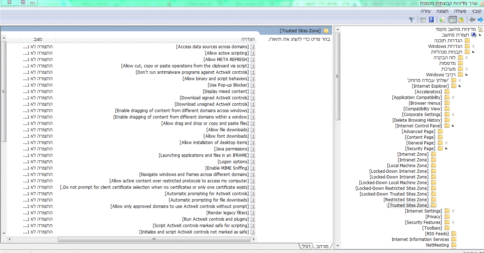Click the folder icon of Accelerators
The width and height of the screenshot is (484, 253).
coord(447,92)
